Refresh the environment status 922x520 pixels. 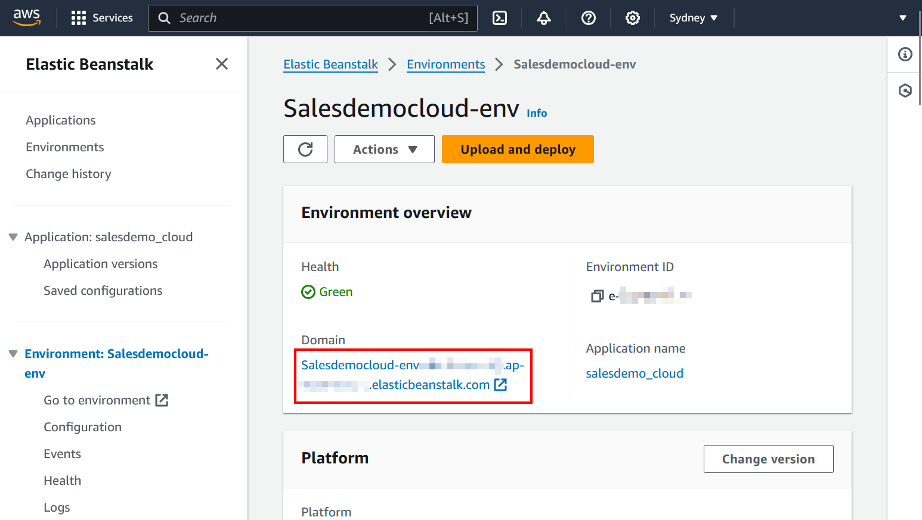point(305,149)
